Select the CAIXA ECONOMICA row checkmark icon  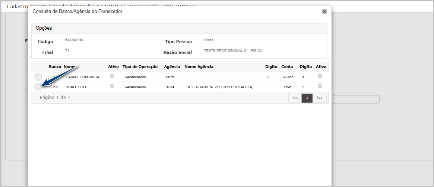point(38,77)
